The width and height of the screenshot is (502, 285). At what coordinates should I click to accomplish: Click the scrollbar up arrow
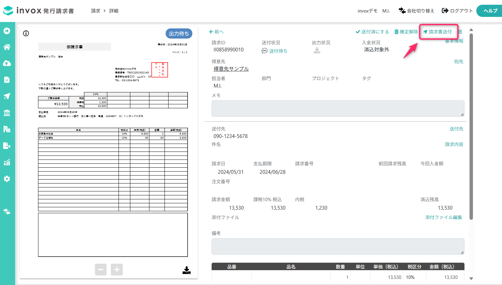[471, 30]
